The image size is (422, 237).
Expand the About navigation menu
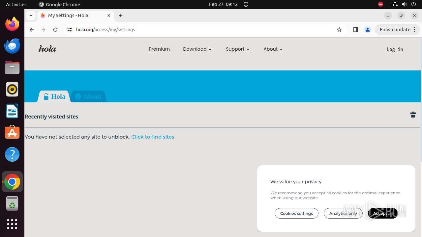(x=273, y=49)
